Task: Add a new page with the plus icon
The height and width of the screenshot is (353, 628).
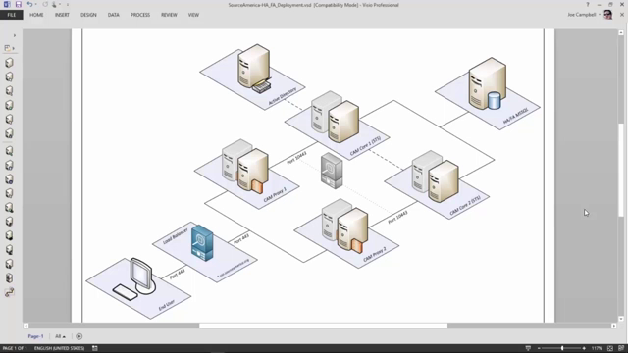Action: 78,336
